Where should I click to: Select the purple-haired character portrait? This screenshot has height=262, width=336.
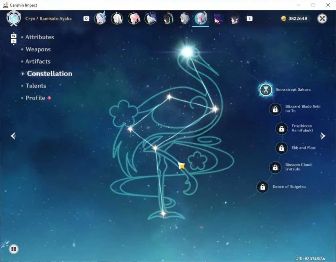(217, 18)
